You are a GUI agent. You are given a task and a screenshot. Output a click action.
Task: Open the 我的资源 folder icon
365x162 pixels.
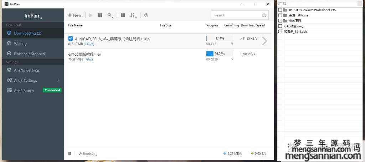click(x=285, y=21)
